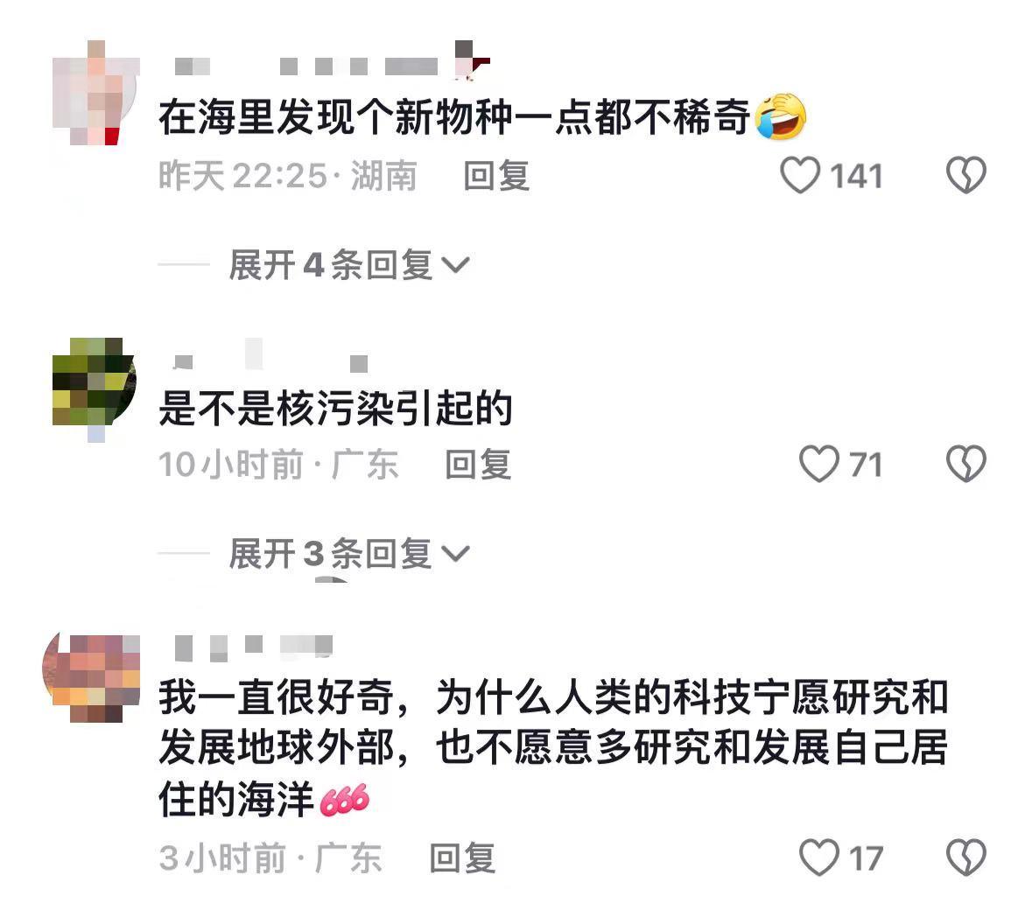Reply to the Hunan comment
The height and width of the screenshot is (903, 1032).
tap(496, 176)
